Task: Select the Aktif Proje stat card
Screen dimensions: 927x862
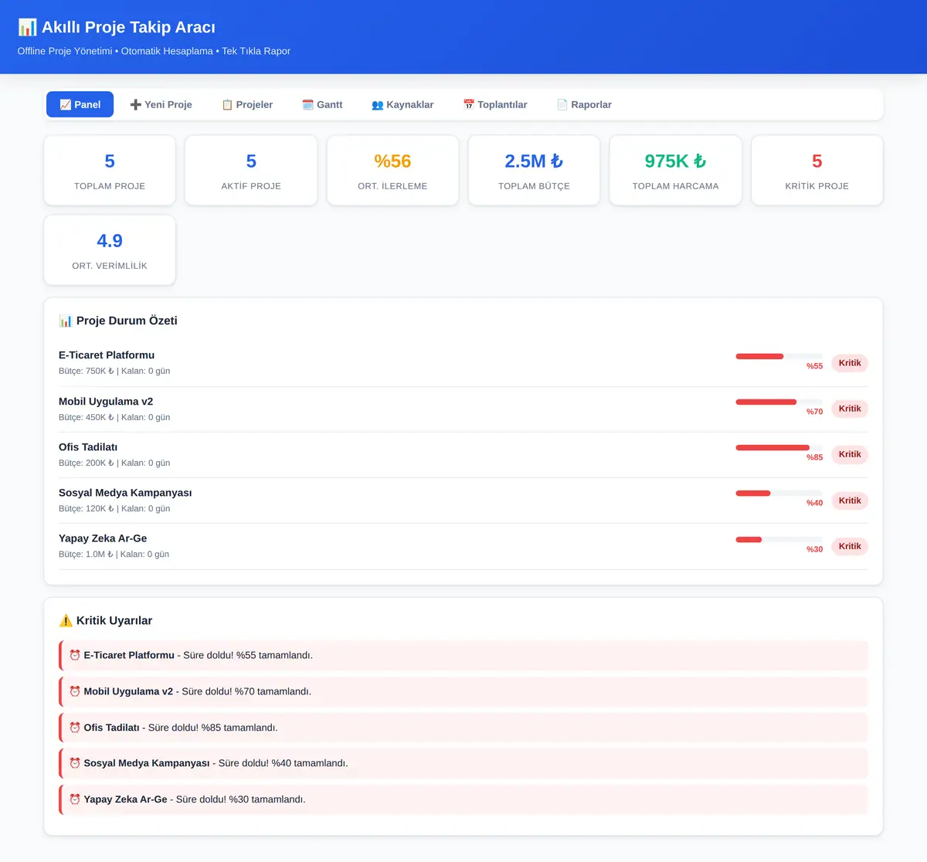Action: coord(251,171)
